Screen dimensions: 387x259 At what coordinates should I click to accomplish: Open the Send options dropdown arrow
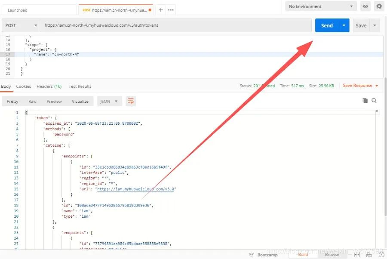tap(344, 25)
